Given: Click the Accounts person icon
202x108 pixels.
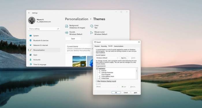Looking at the screenshot, I should [x=31, y=60].
